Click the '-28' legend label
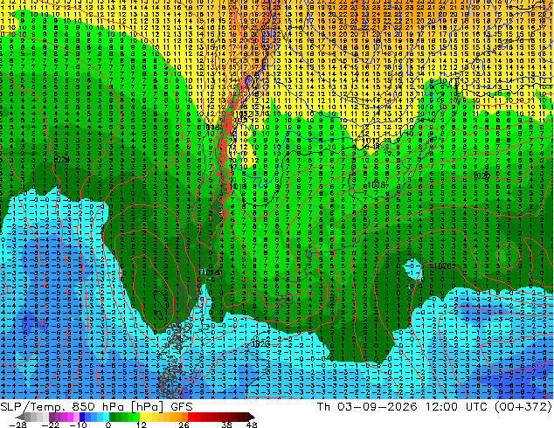Image resolution: width=554 pixels, height=428 pixels. (18, 425)
